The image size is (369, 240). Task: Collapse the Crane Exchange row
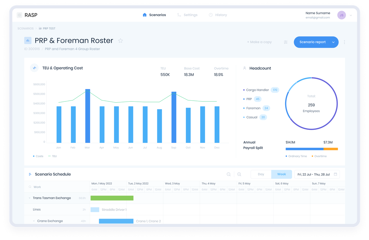point(34,221)
